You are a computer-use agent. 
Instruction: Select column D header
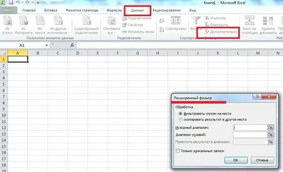tap(78, 53)
